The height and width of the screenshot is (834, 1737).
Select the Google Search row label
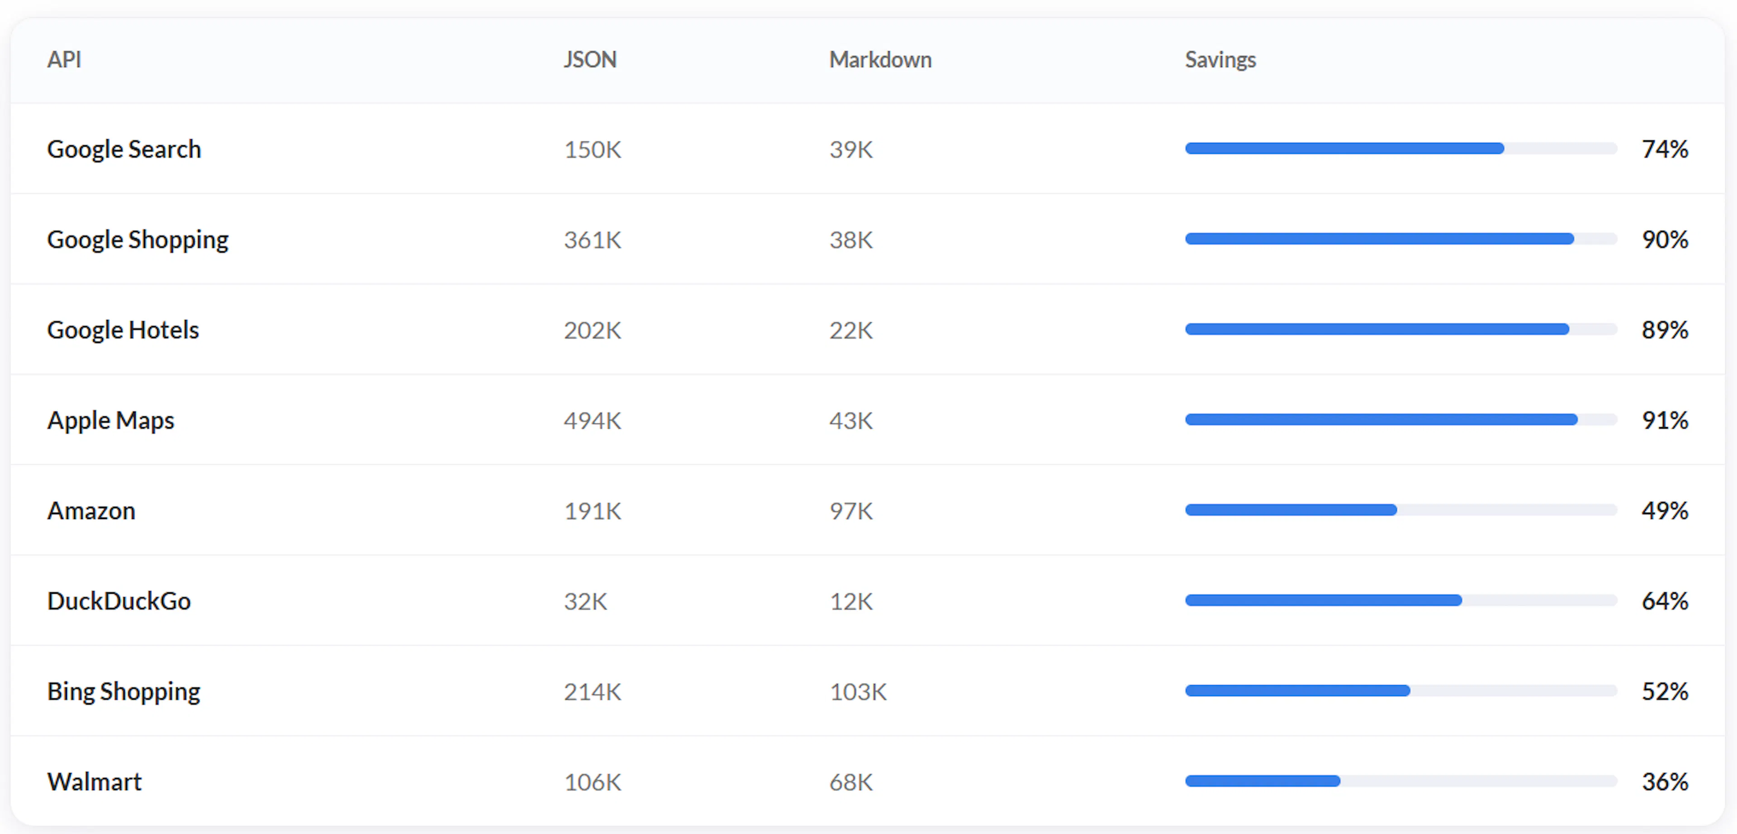pyautogui.click(x=124, y=149)
